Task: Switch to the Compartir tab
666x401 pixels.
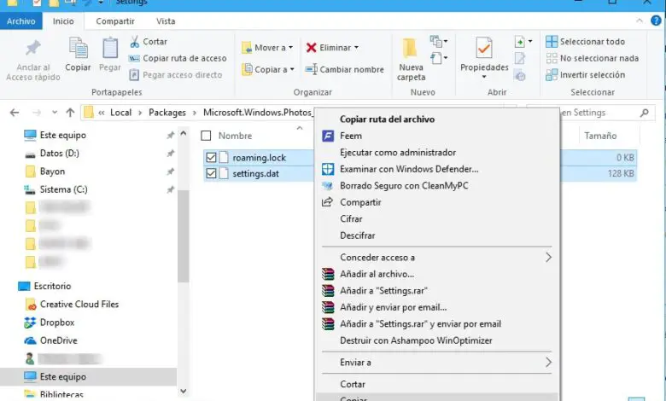Action: [x=115, y=21]
